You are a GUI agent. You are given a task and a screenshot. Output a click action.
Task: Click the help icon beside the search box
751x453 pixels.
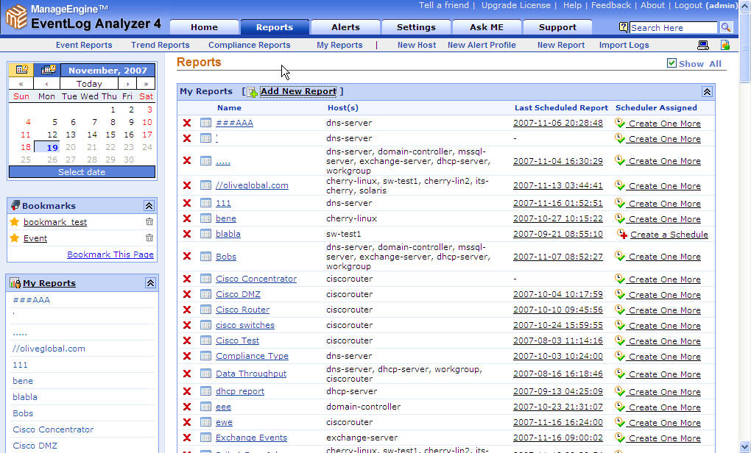tap(623, 27)
